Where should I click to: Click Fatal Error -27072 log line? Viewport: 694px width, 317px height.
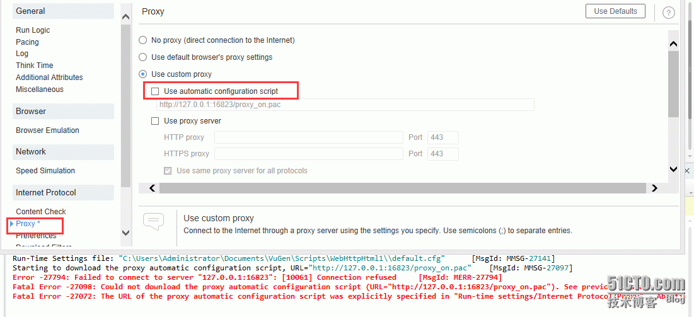349,296
